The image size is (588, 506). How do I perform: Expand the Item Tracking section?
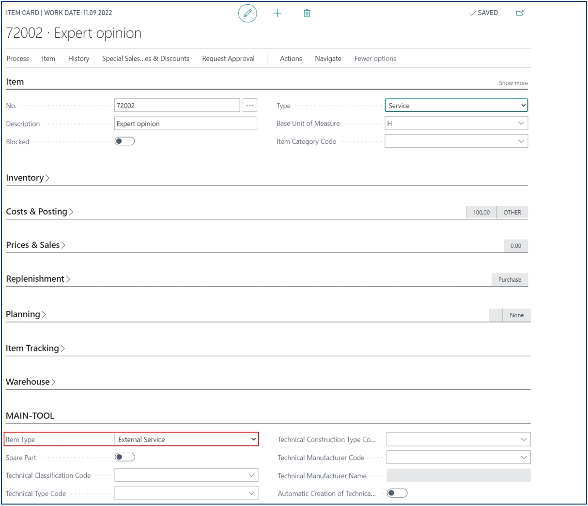click(35, 348)
